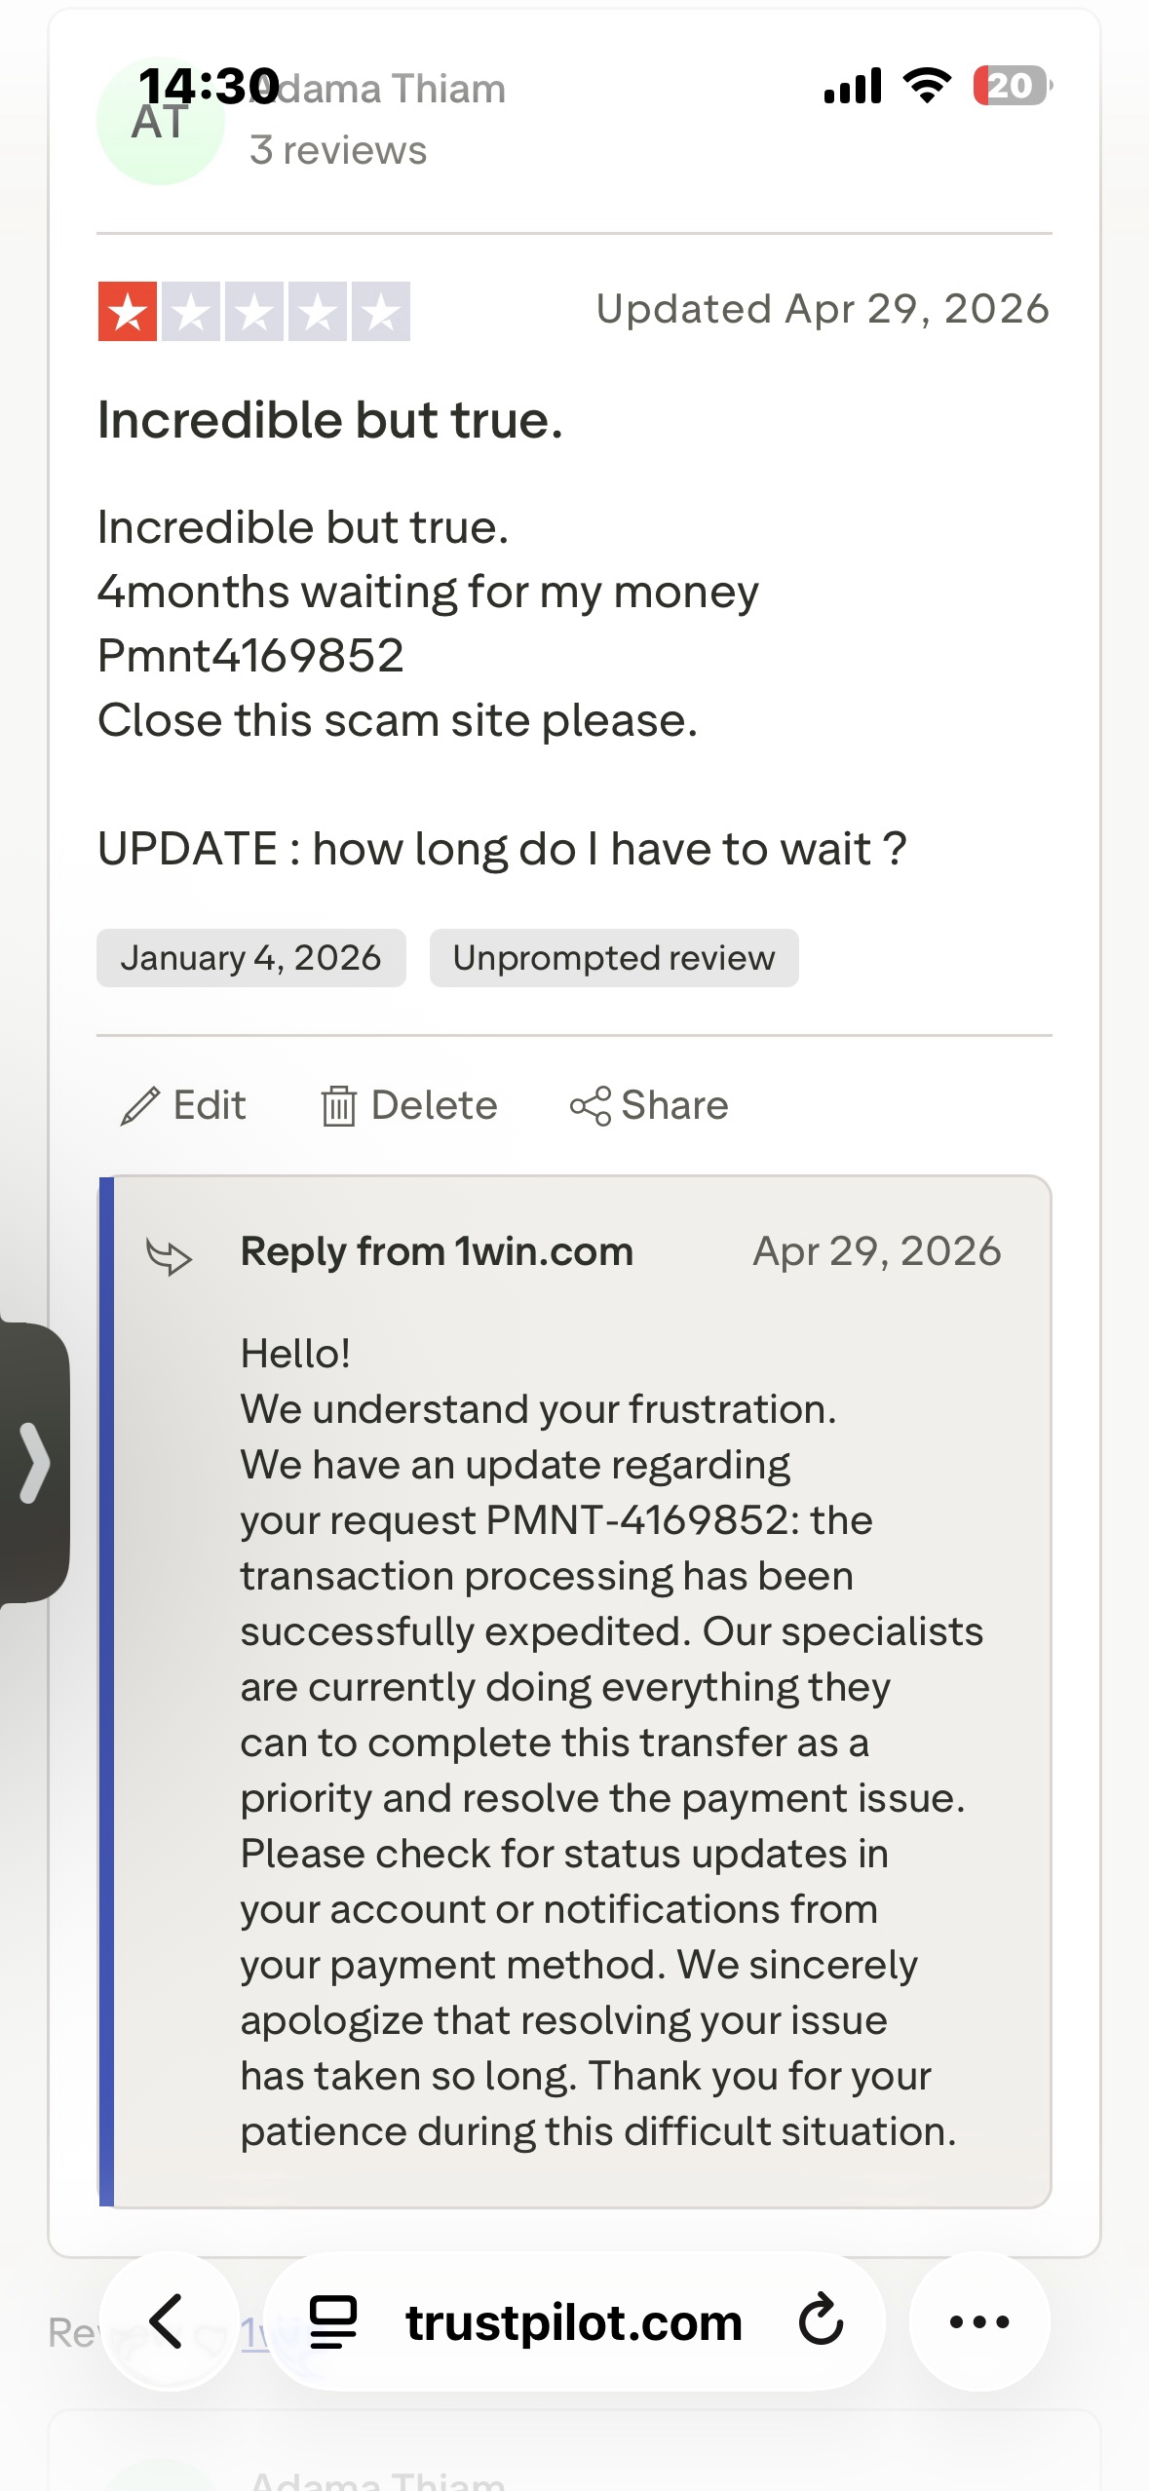Tap the reader mode icon beside trustpilot.com

click(332, 2321)
